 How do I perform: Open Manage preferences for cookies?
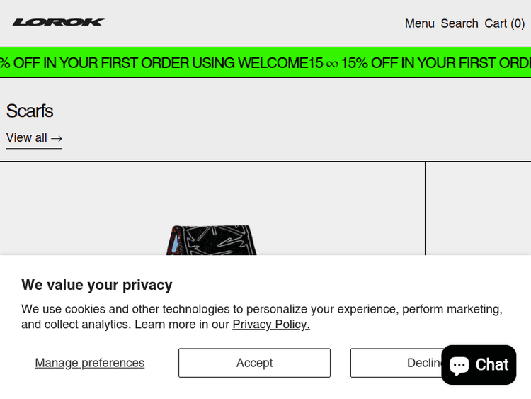90,363
